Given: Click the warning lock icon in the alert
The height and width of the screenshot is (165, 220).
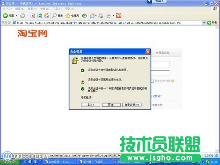Looking at the screenshot, I should coord(75,60).
